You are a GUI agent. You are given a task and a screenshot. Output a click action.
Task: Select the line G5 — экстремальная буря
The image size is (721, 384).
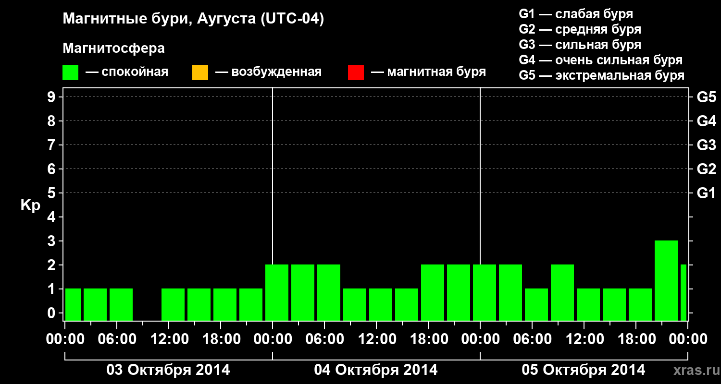[x=602, y=76]
